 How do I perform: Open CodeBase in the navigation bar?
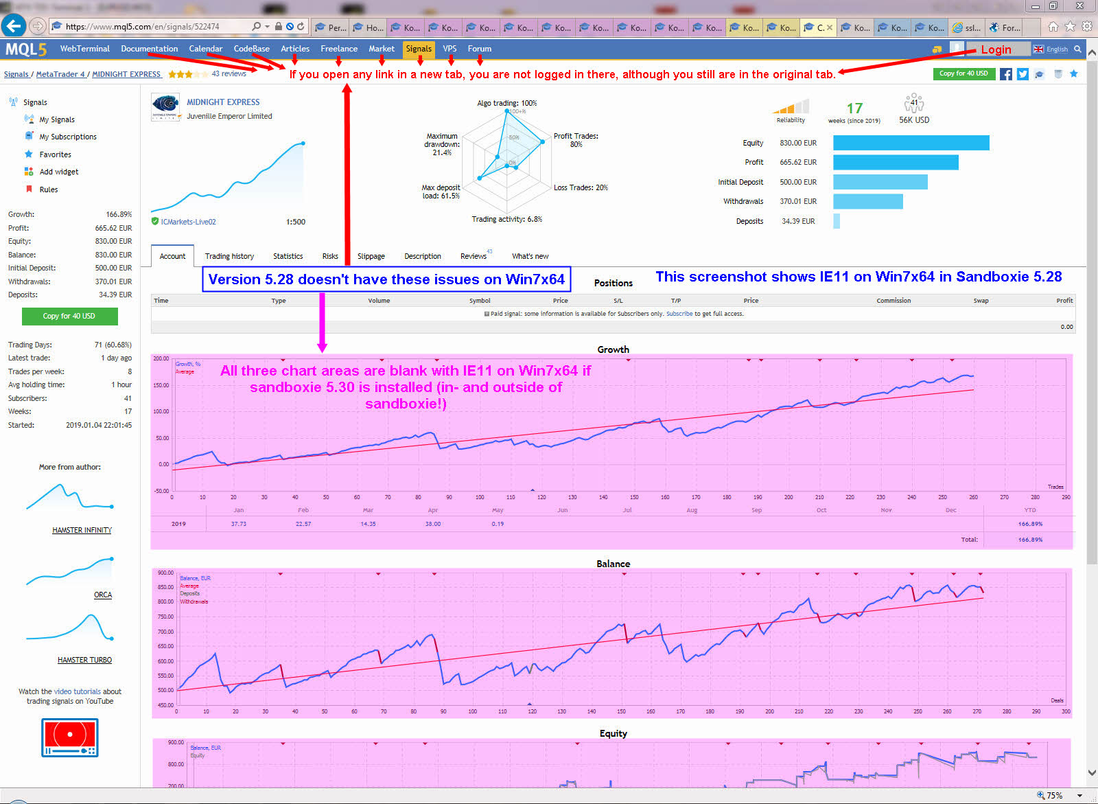[x=251, y=49]
